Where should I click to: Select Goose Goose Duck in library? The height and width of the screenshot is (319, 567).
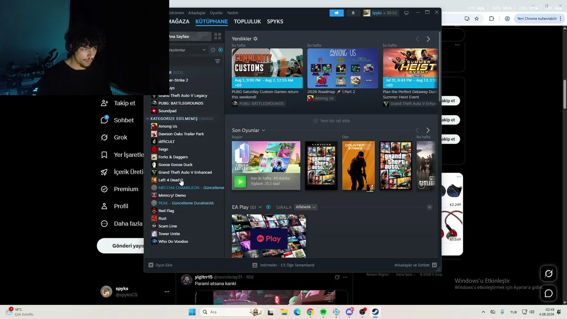pyautogui.click(x=175, y=165)
